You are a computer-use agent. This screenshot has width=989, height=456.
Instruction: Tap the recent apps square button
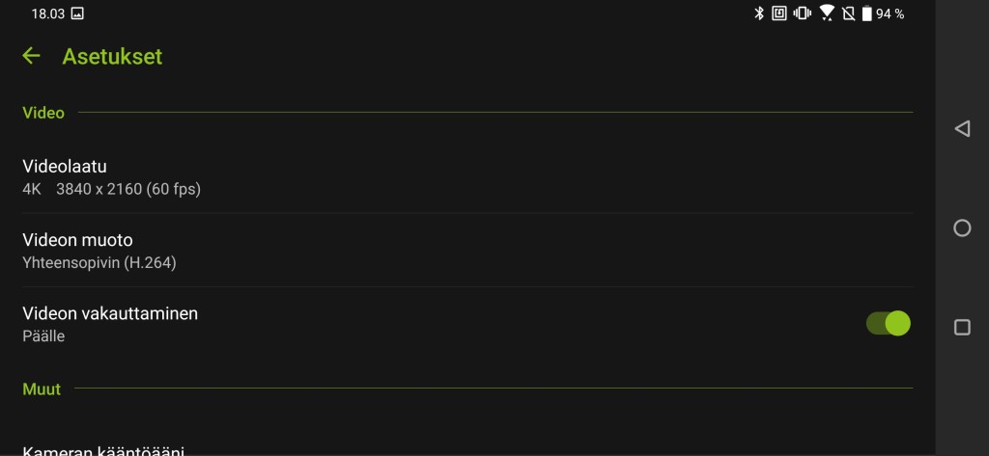click(x=962, y=327)
